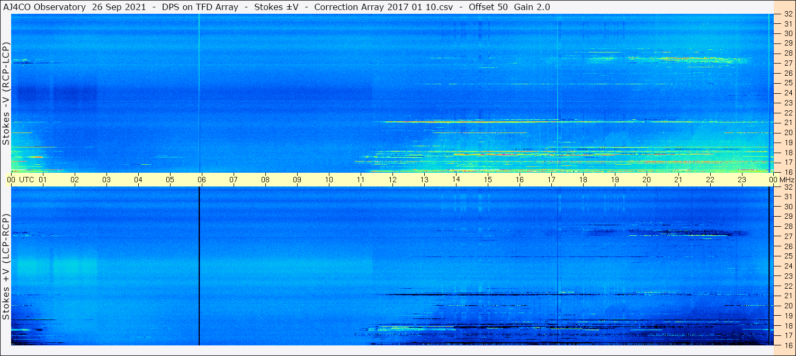Click the "Gain 2.0" value in the header
Screen dimensions: 796x356
532,7
